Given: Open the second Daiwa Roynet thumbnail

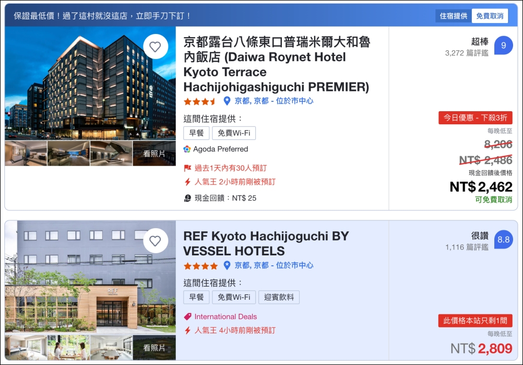Looking at the screenshot, I should pos(69,154).
